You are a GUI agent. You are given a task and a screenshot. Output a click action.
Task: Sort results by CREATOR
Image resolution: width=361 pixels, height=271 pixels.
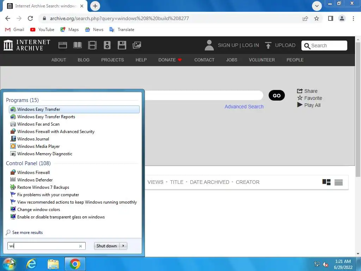pos(247,182)
